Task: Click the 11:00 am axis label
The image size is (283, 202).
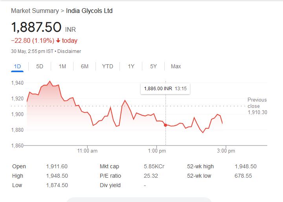Action: pyautogui.click(x=88, y=151)
